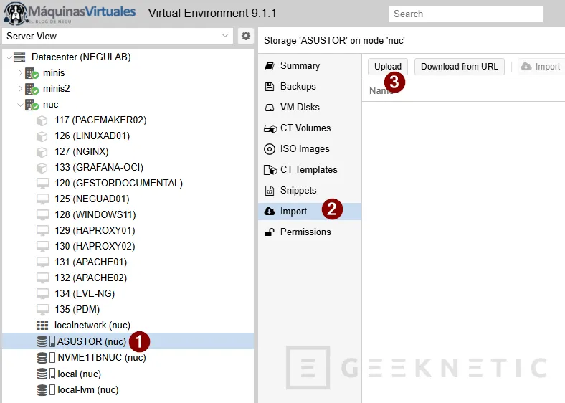Select localnetwork (nuc) label
Screen dimensions: 565x403
[x=92, y=326]
